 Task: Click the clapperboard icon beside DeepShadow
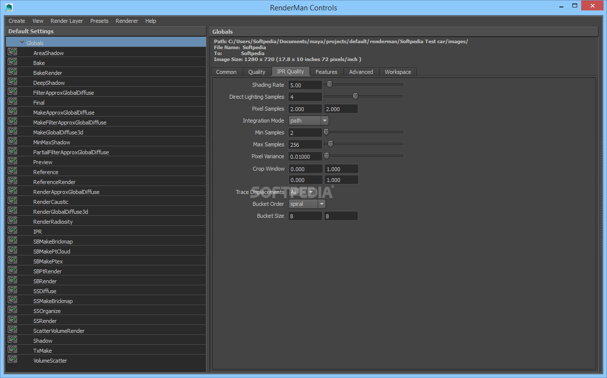pos(12,82)
